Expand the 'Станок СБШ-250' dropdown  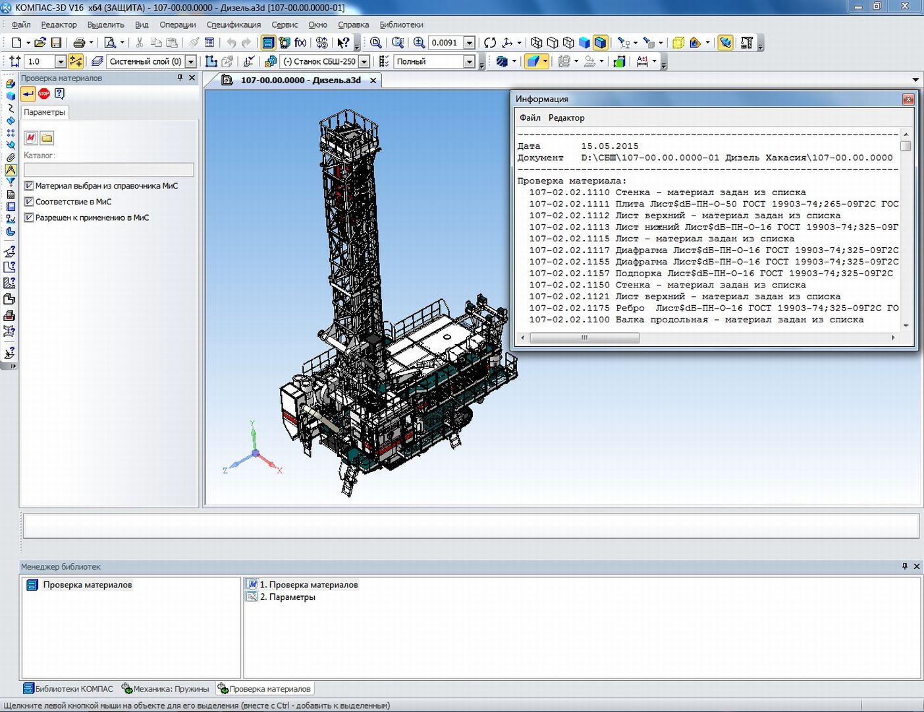click(364, 61)
